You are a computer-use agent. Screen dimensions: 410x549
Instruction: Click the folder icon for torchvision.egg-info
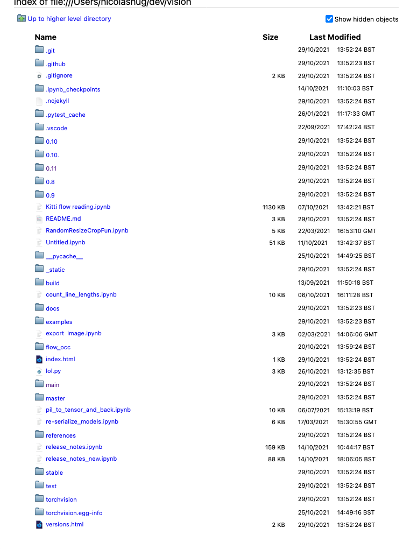[39, 511]
